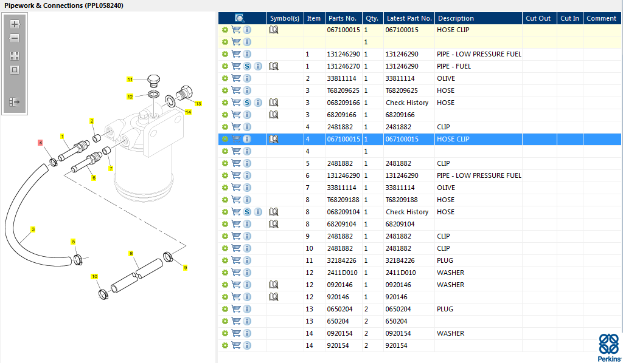This screenshot has width=623, height=363.
Task: Click the single-square fit view icon
Action: point(15,70)
